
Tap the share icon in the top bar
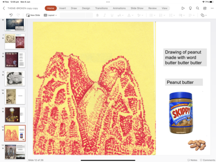pos(205,8)
